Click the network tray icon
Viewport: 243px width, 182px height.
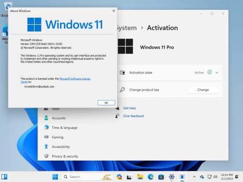[209, 177]
